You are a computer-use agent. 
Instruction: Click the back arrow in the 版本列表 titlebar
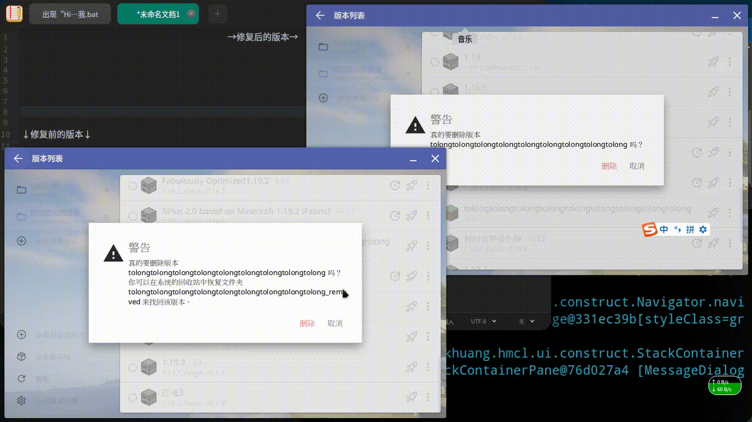[x=18, y=159]
